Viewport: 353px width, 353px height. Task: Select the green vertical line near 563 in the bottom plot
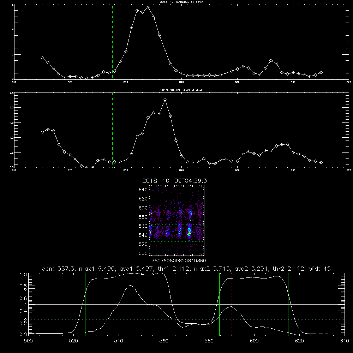coord(170,304)
